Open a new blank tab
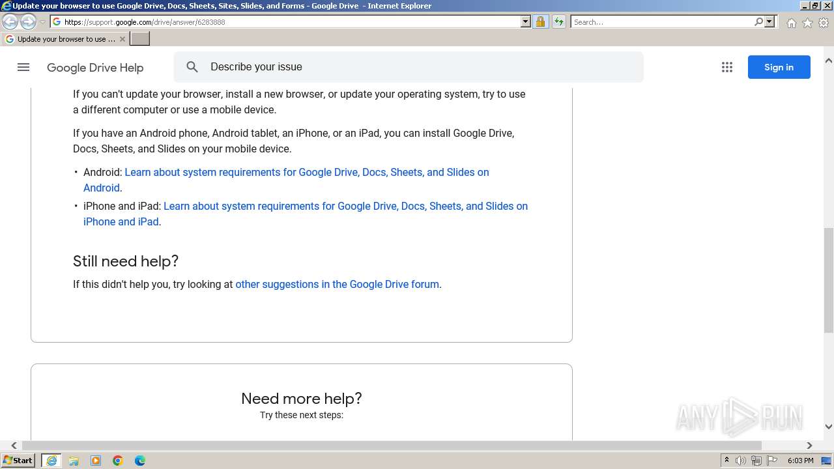This screenshot has width=834, height=469. click(x=140, y=39)
